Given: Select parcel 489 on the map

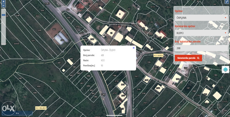Looking at the screenshot, I should tap(88, 86).
